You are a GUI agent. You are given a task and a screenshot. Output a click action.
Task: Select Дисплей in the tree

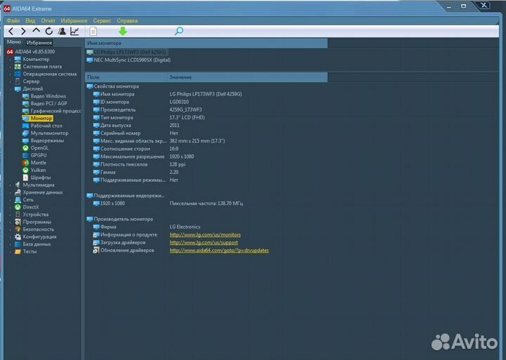pos(29,88)
